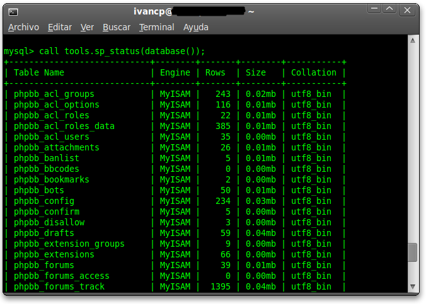Select the phpbb_forums_track table name
This screenshot has height=304, width=426.
59,286
